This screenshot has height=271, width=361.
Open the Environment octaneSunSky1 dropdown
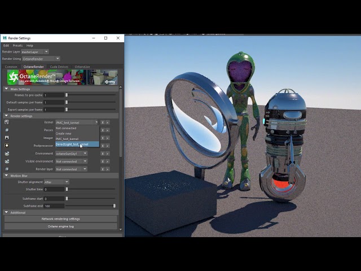coord(71,154)
